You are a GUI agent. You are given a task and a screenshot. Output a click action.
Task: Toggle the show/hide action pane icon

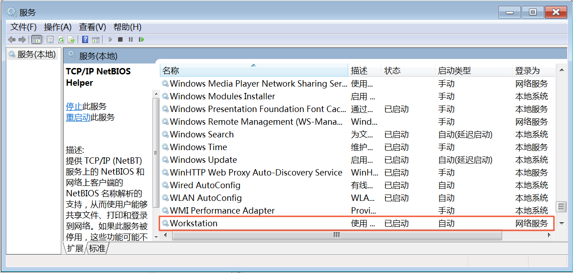pyautogui.click(x=96, y=39)
